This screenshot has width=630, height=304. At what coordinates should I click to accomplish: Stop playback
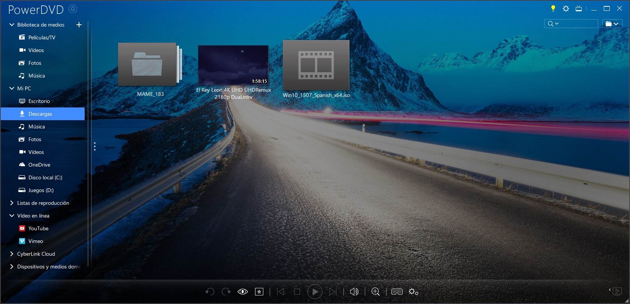pos(297,292)
